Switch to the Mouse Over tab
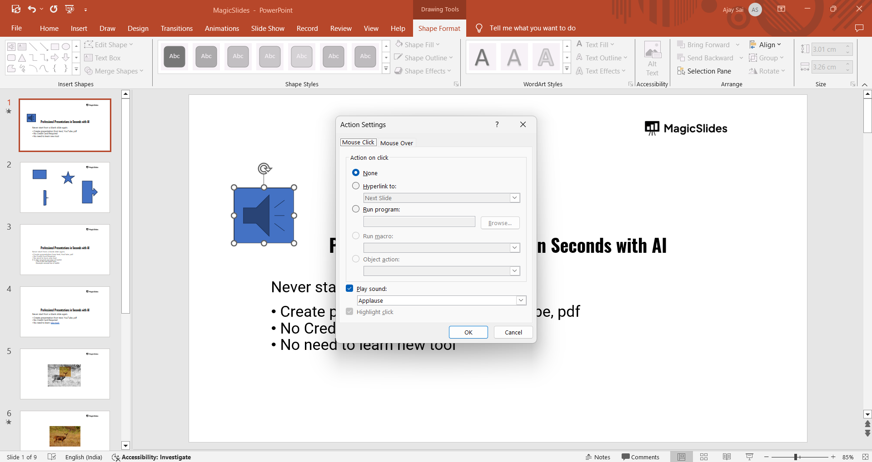 coord(396,143)
